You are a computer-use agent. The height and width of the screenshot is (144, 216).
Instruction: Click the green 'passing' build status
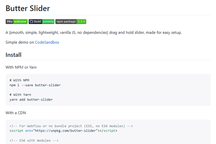coord(48,22)
